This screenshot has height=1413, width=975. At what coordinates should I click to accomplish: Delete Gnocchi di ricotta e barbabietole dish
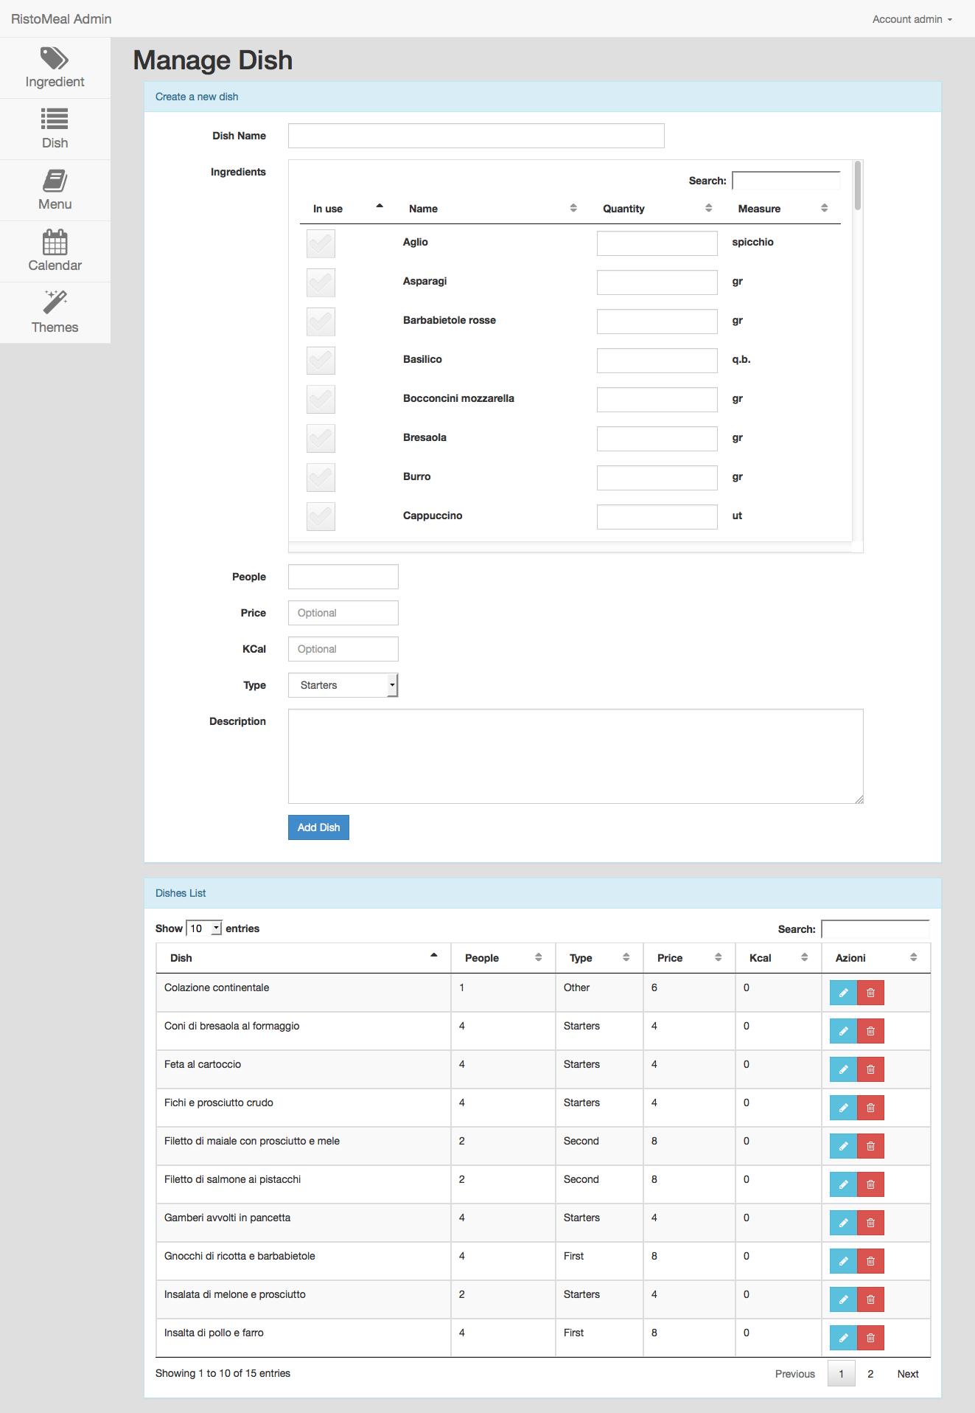click(x=870, y=1261)
